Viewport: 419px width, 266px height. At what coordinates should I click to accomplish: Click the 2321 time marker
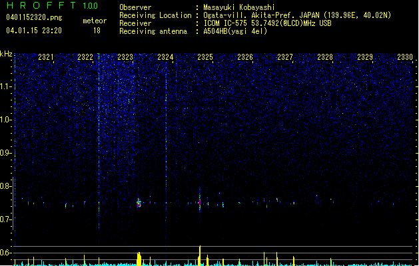coord(46,57)
